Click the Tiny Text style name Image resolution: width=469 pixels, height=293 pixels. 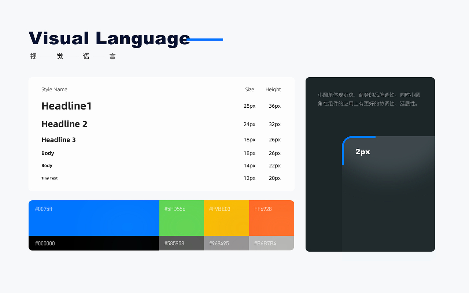(x=49, y=178)
